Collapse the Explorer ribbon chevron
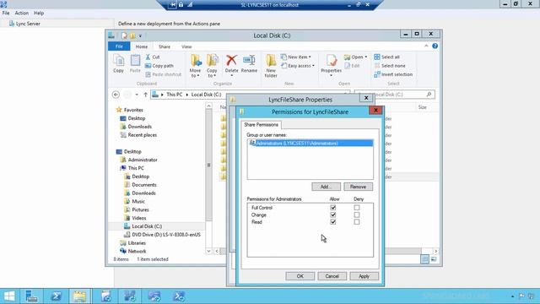The height and width of the screenshot is (304, 540). pyautogui.click(x=426, y=46)
